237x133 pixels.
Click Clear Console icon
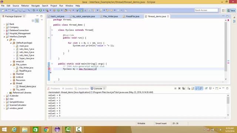[x=188, y=88]
